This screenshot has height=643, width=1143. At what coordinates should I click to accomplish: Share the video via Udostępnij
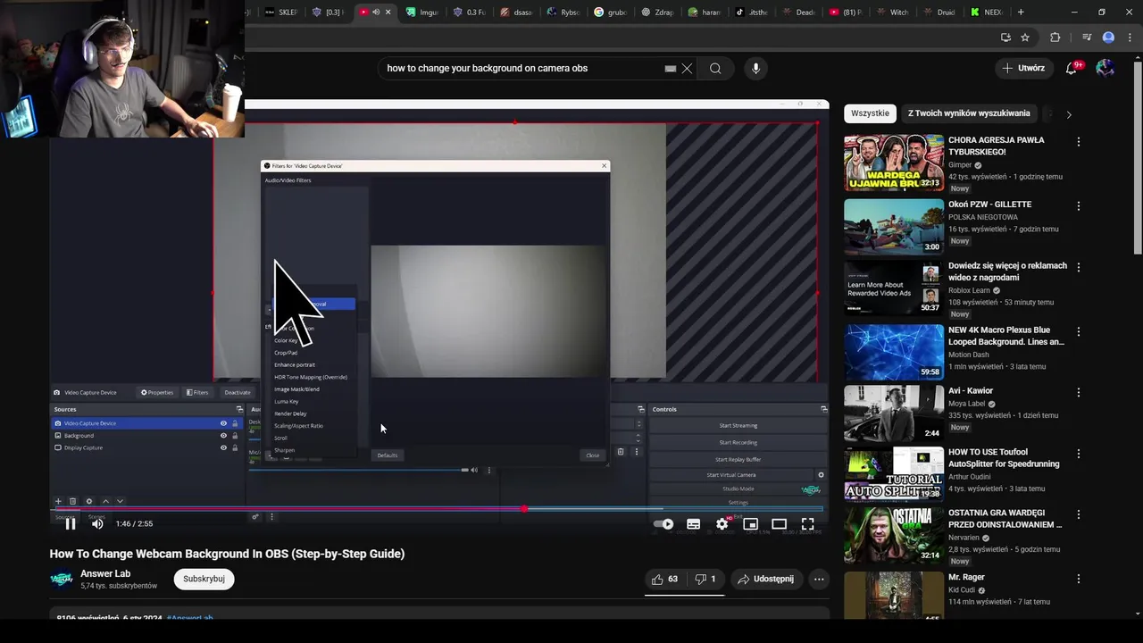766,579
